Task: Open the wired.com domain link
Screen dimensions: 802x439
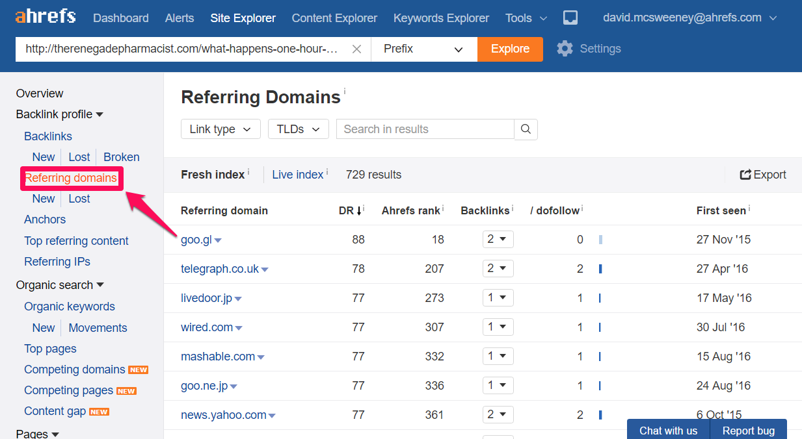Action: [207, 327]
